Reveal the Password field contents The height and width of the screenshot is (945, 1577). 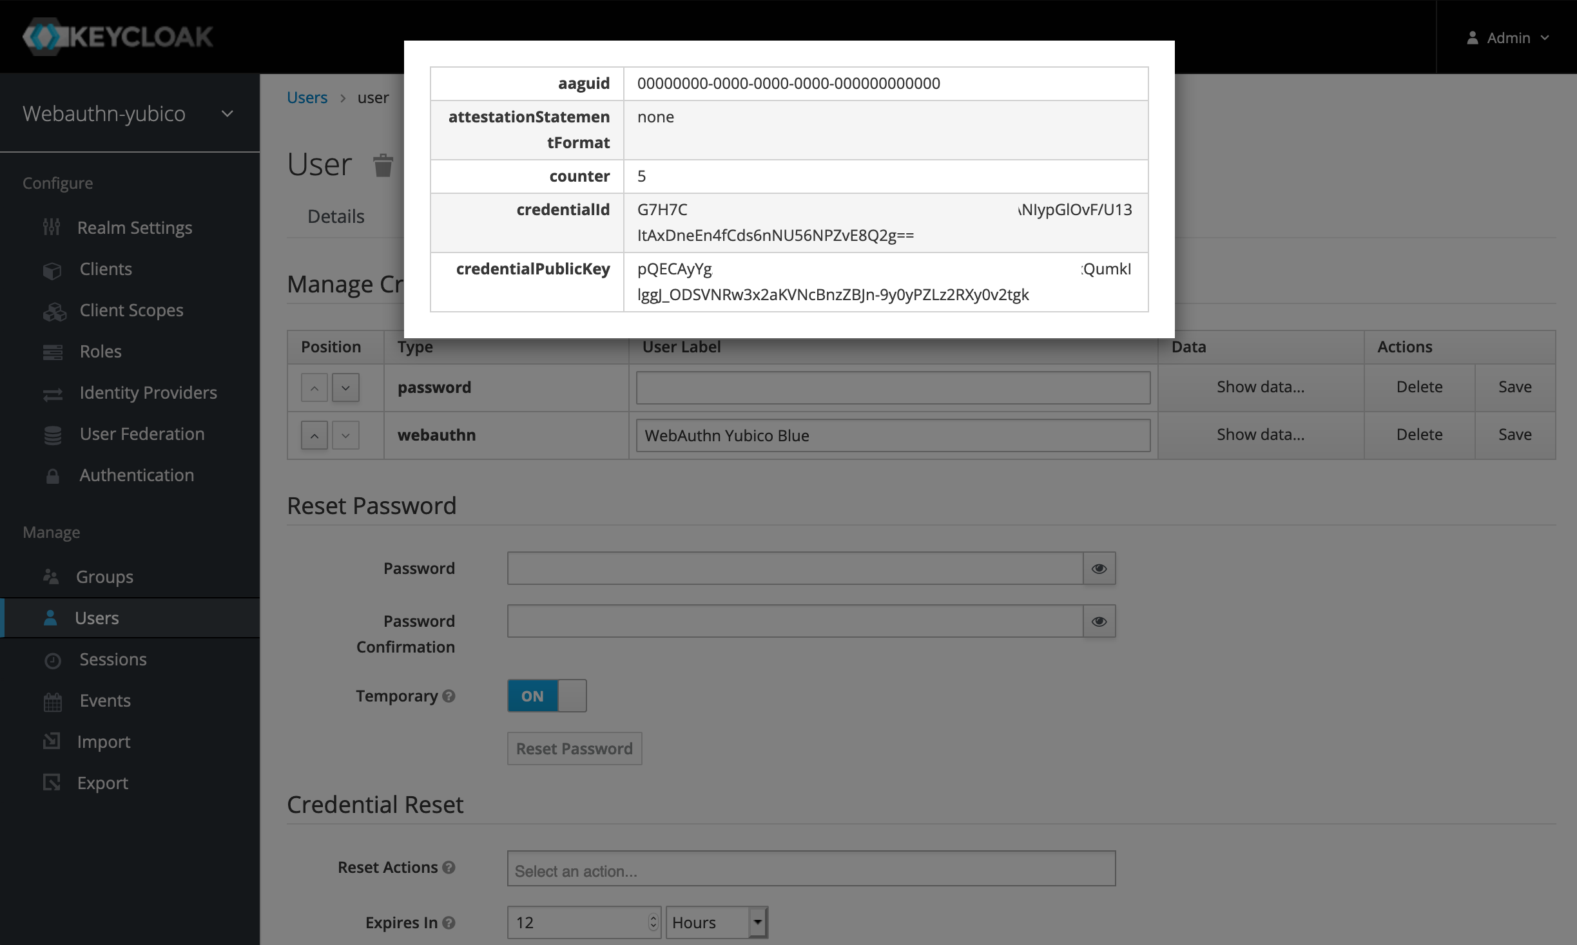coord(1099,568)
